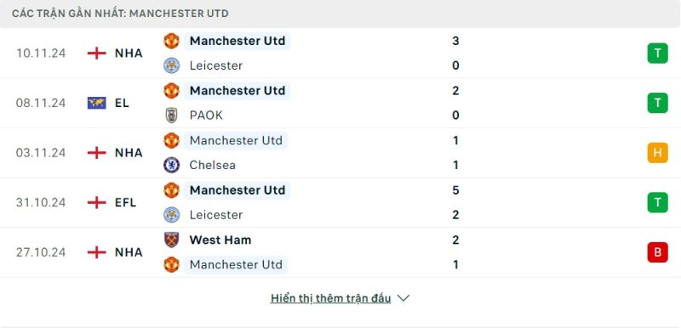Click the green T badge for the 10.11.24 match
Viewport: 681px width, 328px height.
[x=657, y=54]
